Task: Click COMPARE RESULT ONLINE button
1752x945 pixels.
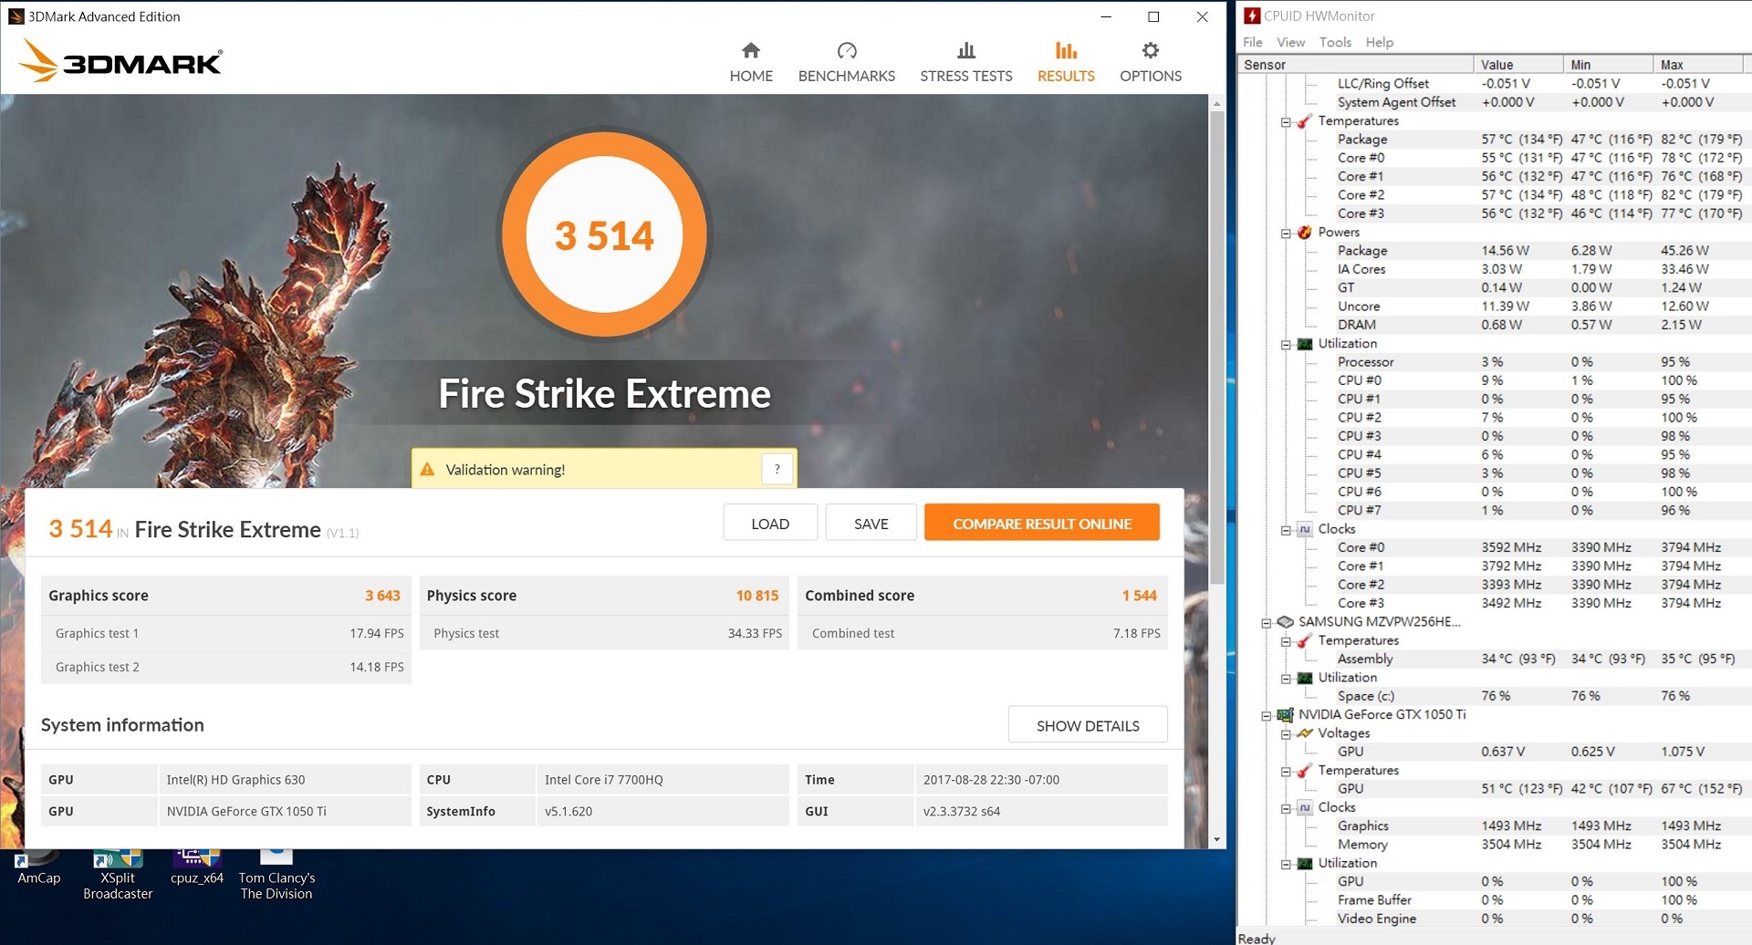Action: pyautogui.click(x=1042, y=523)
